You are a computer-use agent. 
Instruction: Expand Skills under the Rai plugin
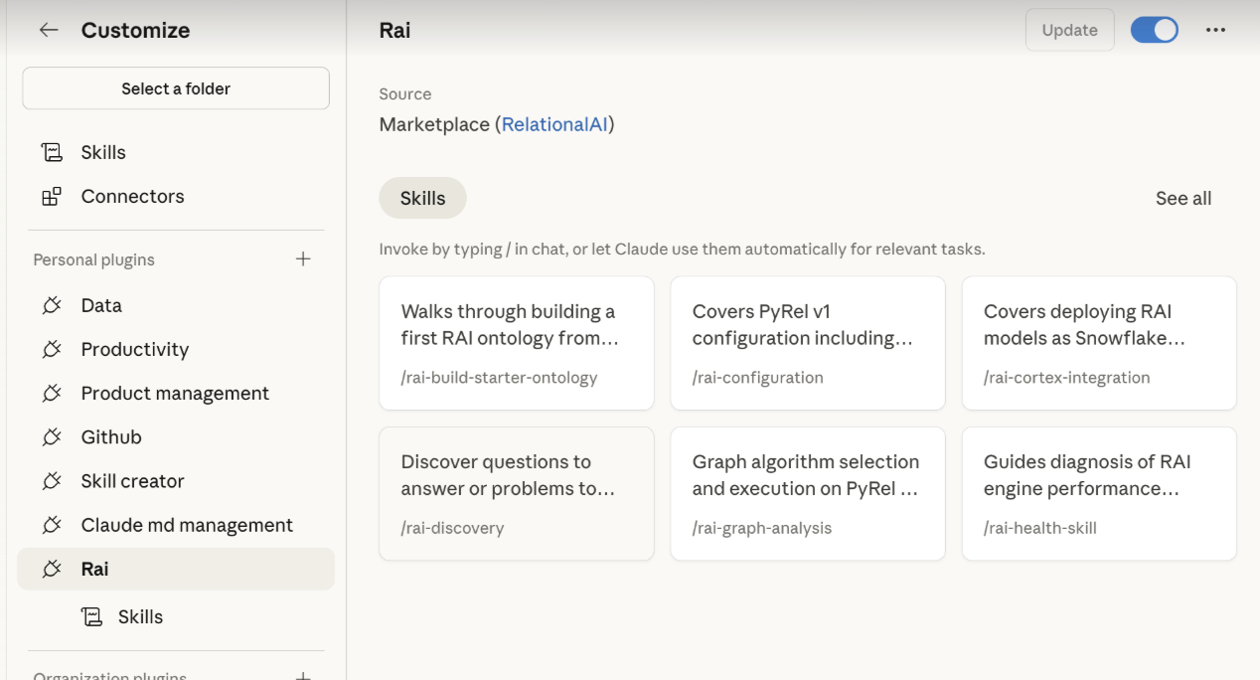pos(142,616)
